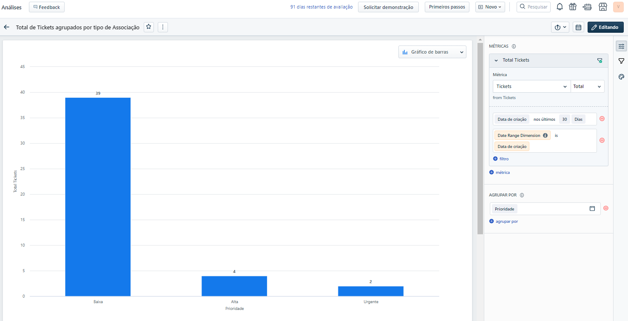Remove the Prioridade grouping
Screen dimensions: 628x321
click(x=606, y=208)
